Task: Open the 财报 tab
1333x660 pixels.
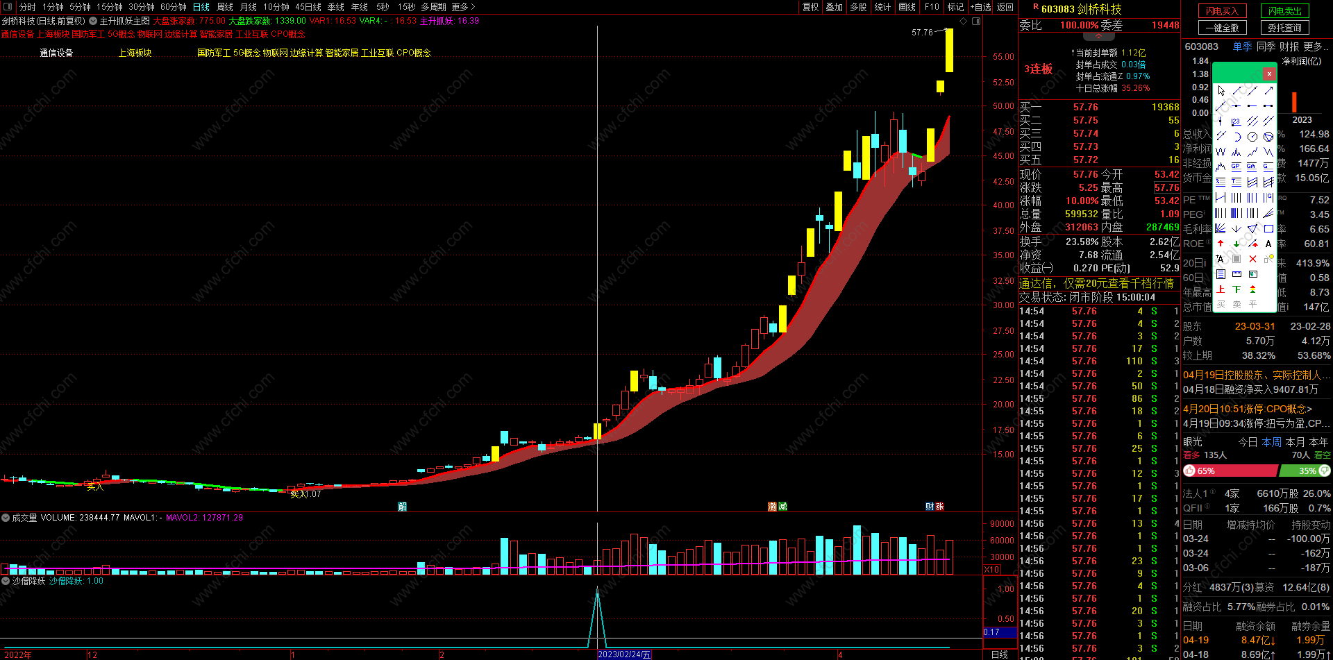Action: (x=1289, y=46)
